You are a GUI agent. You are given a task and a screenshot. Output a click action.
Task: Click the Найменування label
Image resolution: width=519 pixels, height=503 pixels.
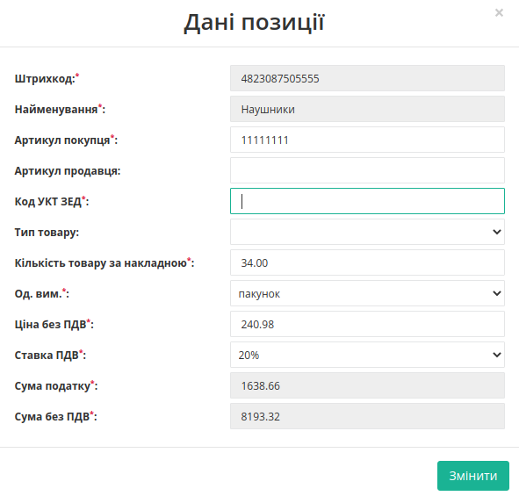click(x=60, y=110)
